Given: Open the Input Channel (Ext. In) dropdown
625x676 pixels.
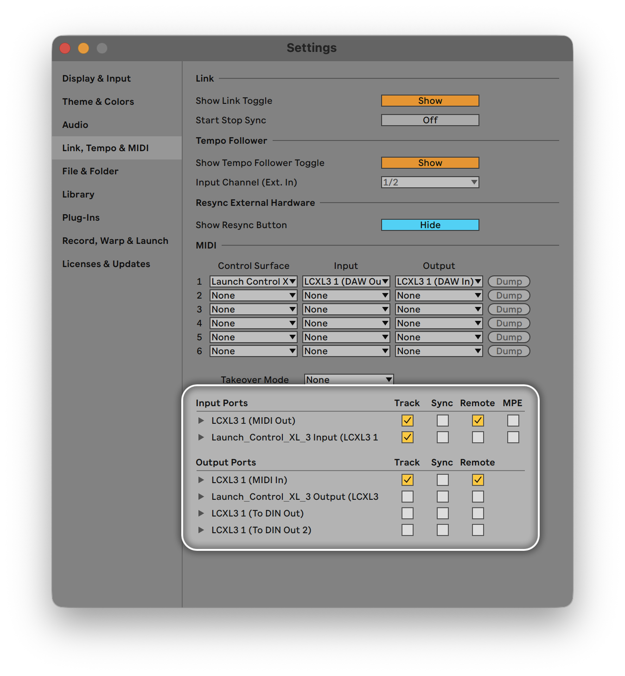Looking at the screenshot, I should 430,182.
